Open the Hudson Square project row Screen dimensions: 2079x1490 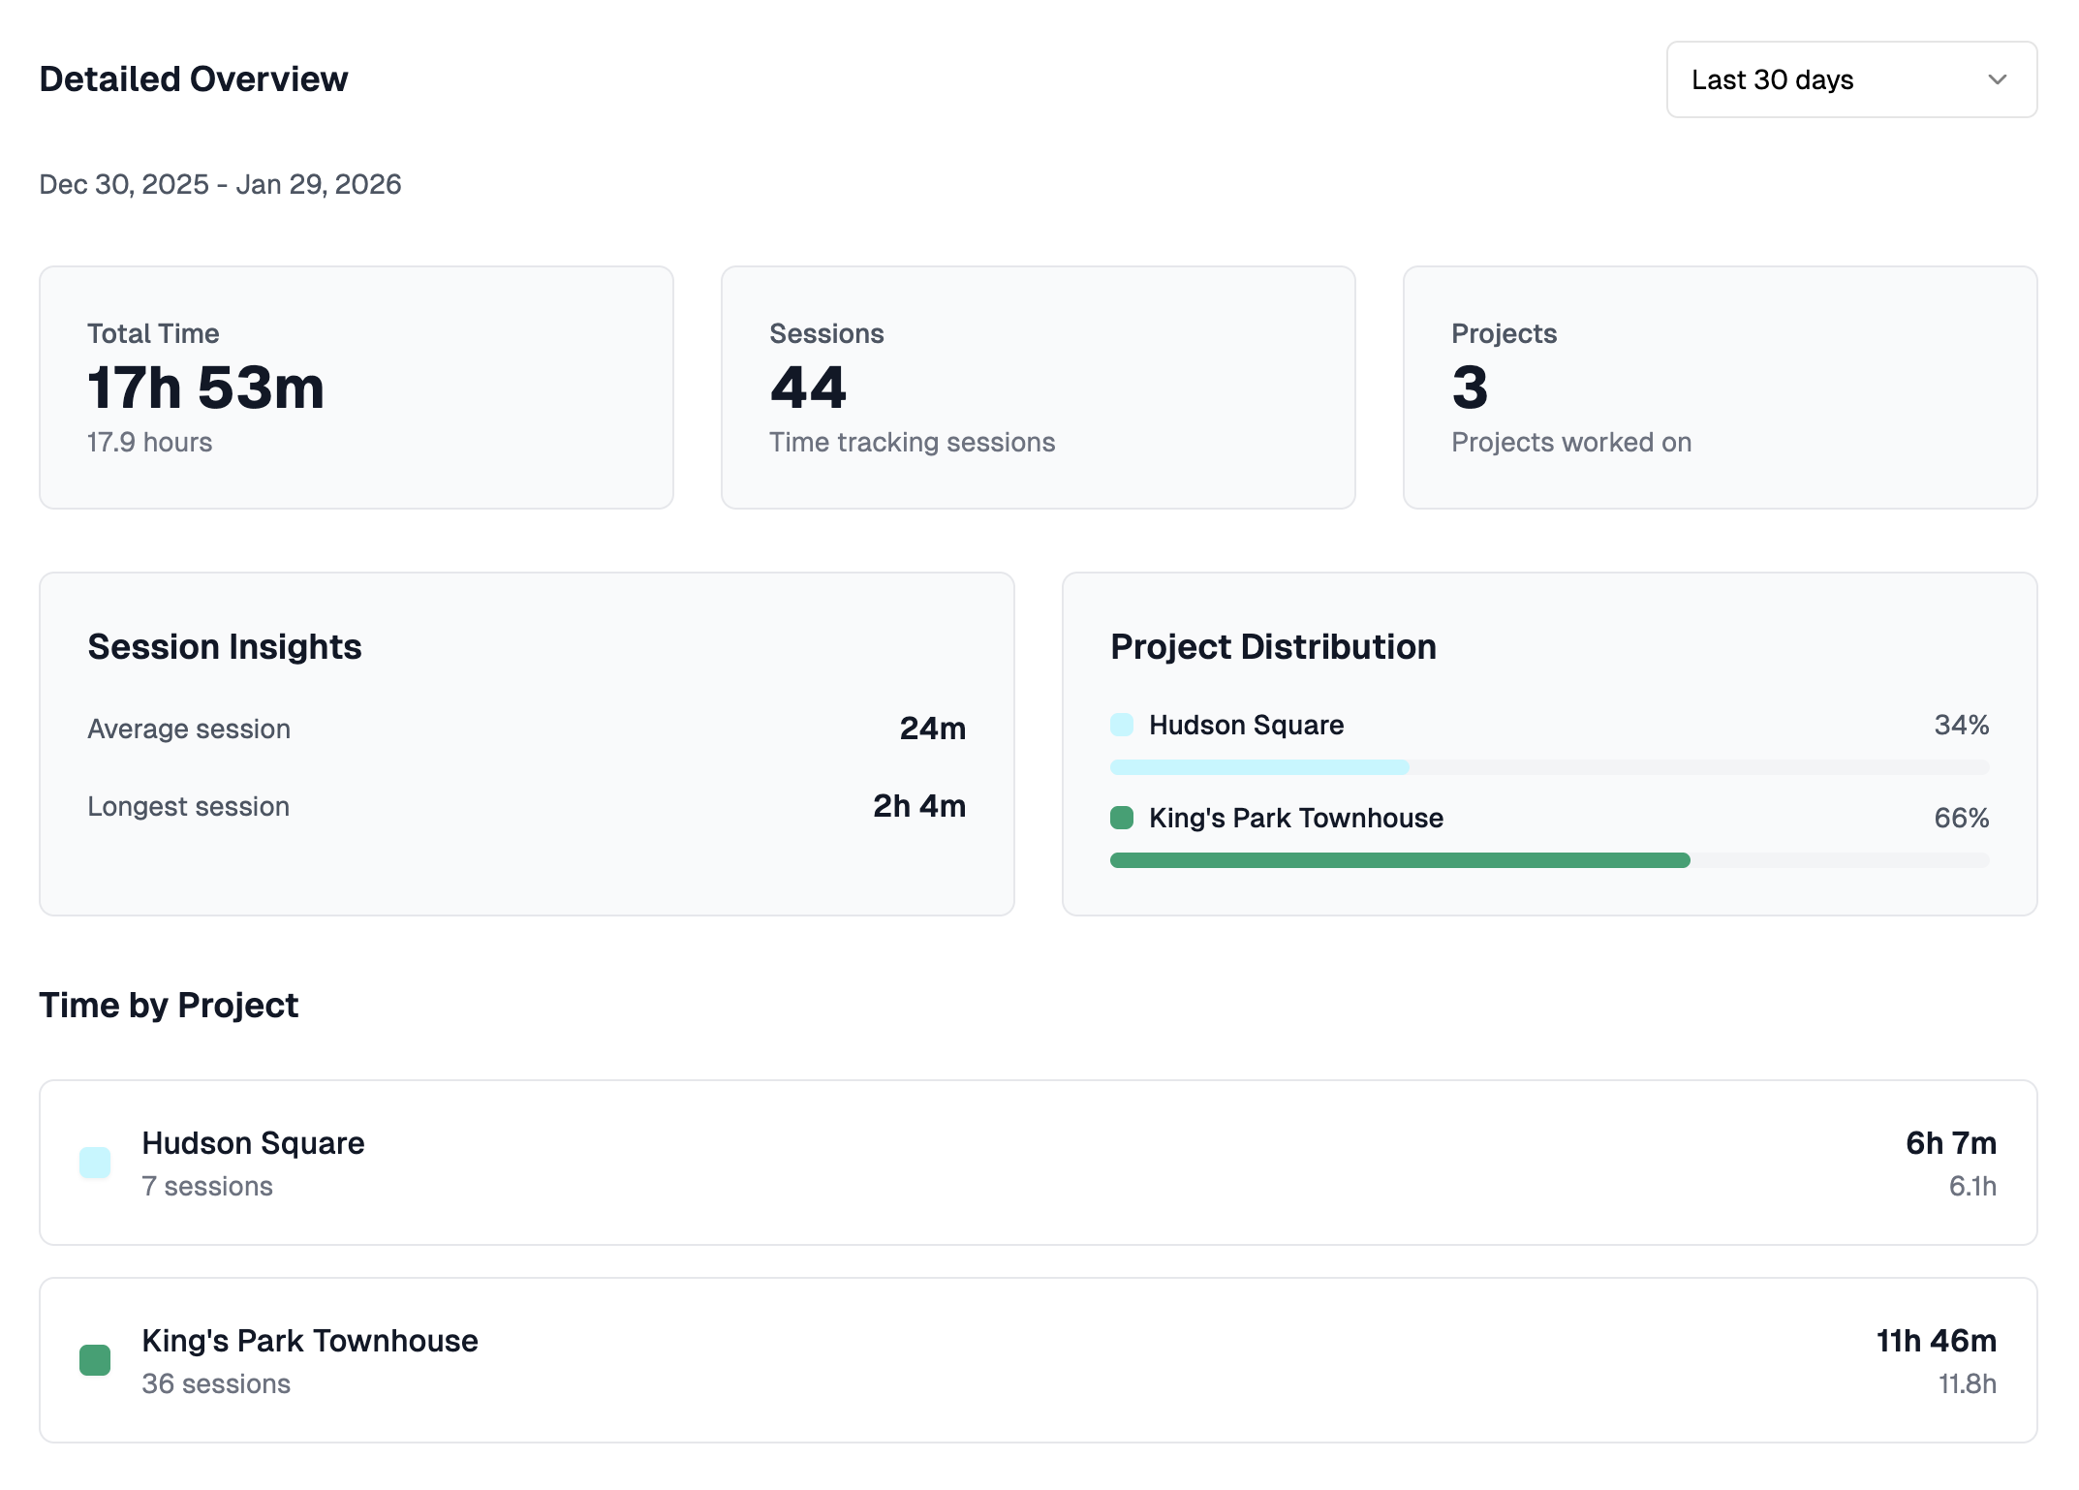click(x=1037, y=1163)
